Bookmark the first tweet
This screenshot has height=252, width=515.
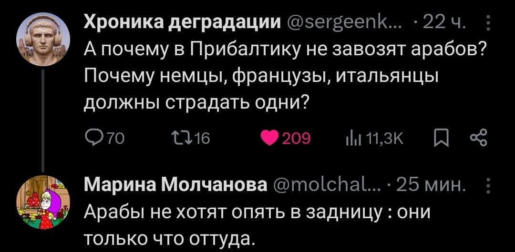pos(440,139)
